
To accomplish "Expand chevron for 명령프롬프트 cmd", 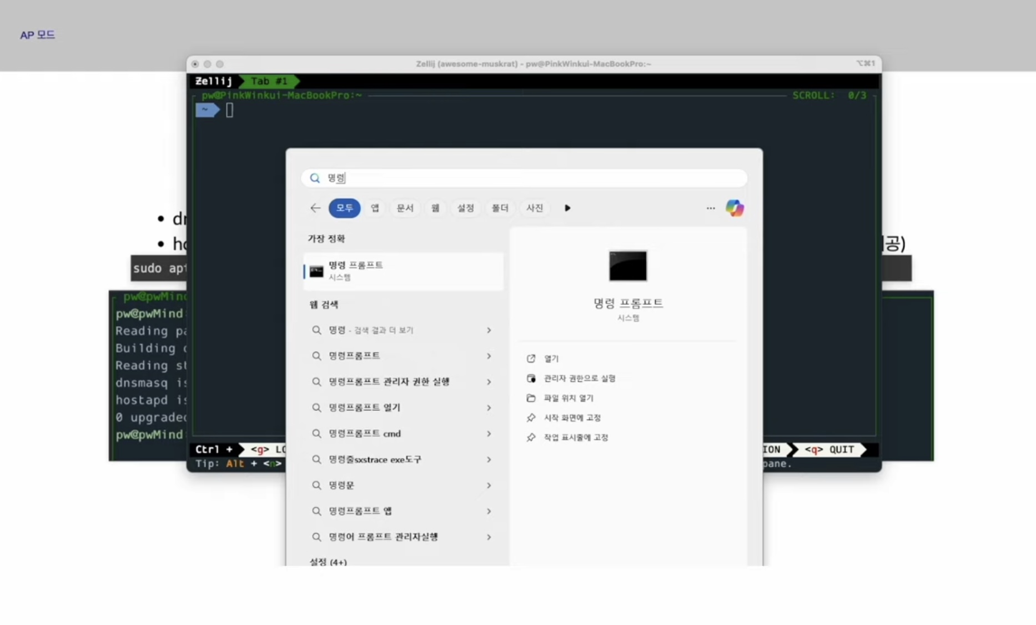I will coord(489,433).
